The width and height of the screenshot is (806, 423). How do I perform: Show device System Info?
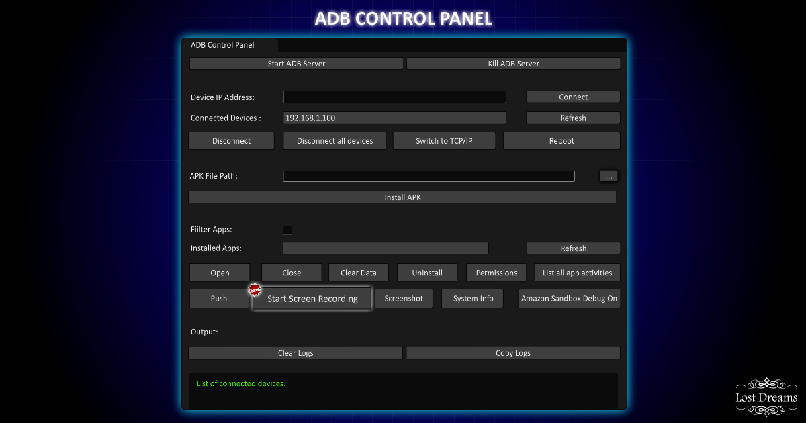pyautogui.click(x=472, y=298)
